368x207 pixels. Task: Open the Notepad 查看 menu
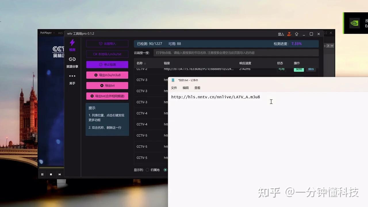(197, 88)
